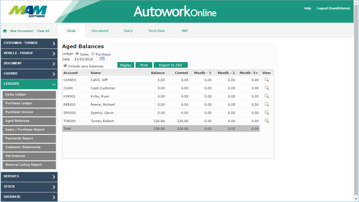This screenshot has height=202, width=359.
Task: Select the Purchase ledger radio button
Action: coord(93,54)
